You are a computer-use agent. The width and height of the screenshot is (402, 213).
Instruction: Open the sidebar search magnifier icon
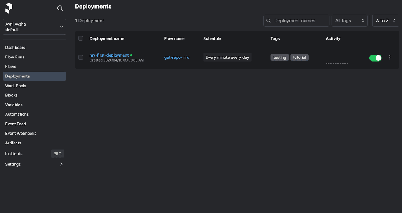[x=60, y=9]
